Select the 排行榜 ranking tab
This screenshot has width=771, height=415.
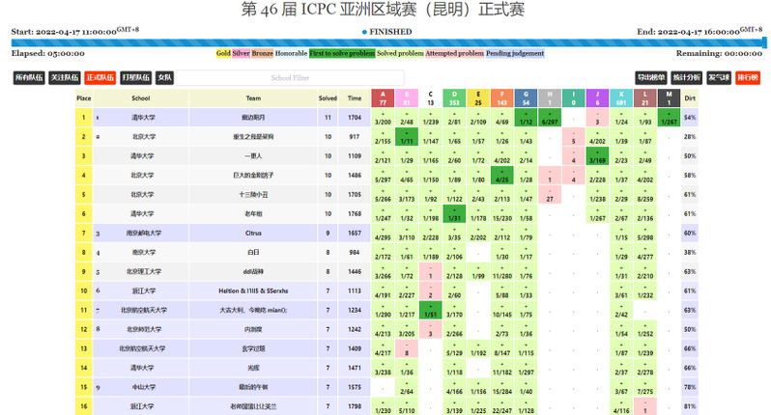tap(748, 76)
